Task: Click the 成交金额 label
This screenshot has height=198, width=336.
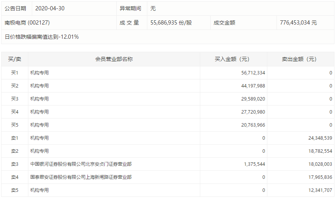Action: tap(224, 23)
